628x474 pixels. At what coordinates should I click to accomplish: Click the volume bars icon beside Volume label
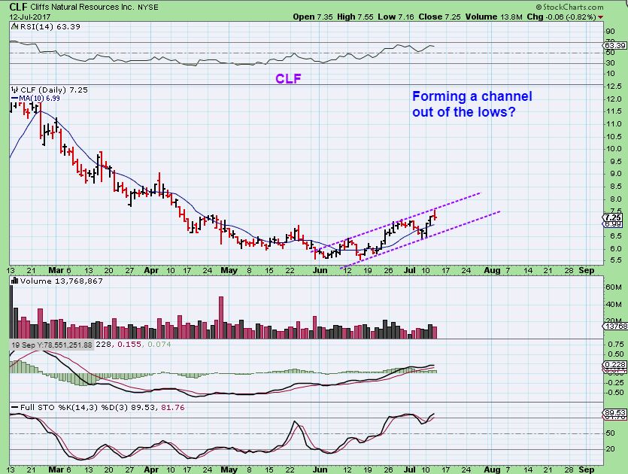click(x=15, y=281)
